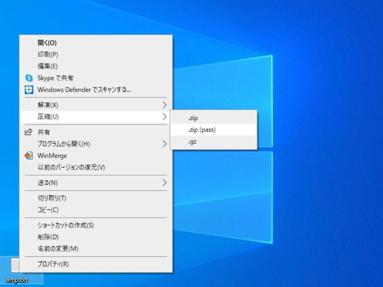Choose Skype で共有

pos(96,78)
